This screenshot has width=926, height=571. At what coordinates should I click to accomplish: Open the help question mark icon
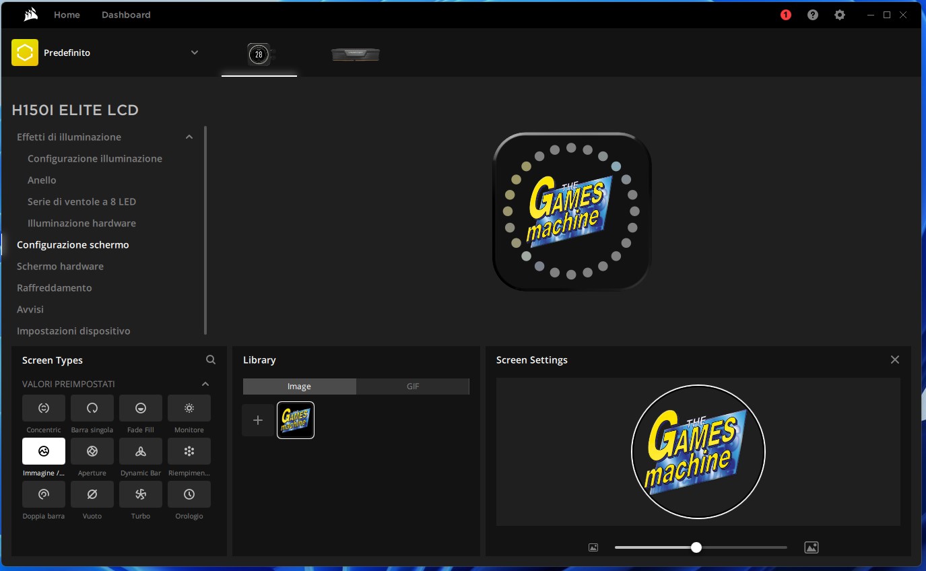click(x=813, y=15)
